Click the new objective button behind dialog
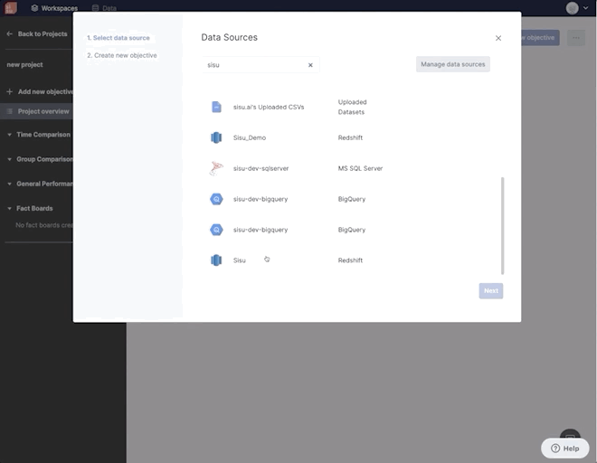This screenshot has width=597, height=463. pos(540,38)
